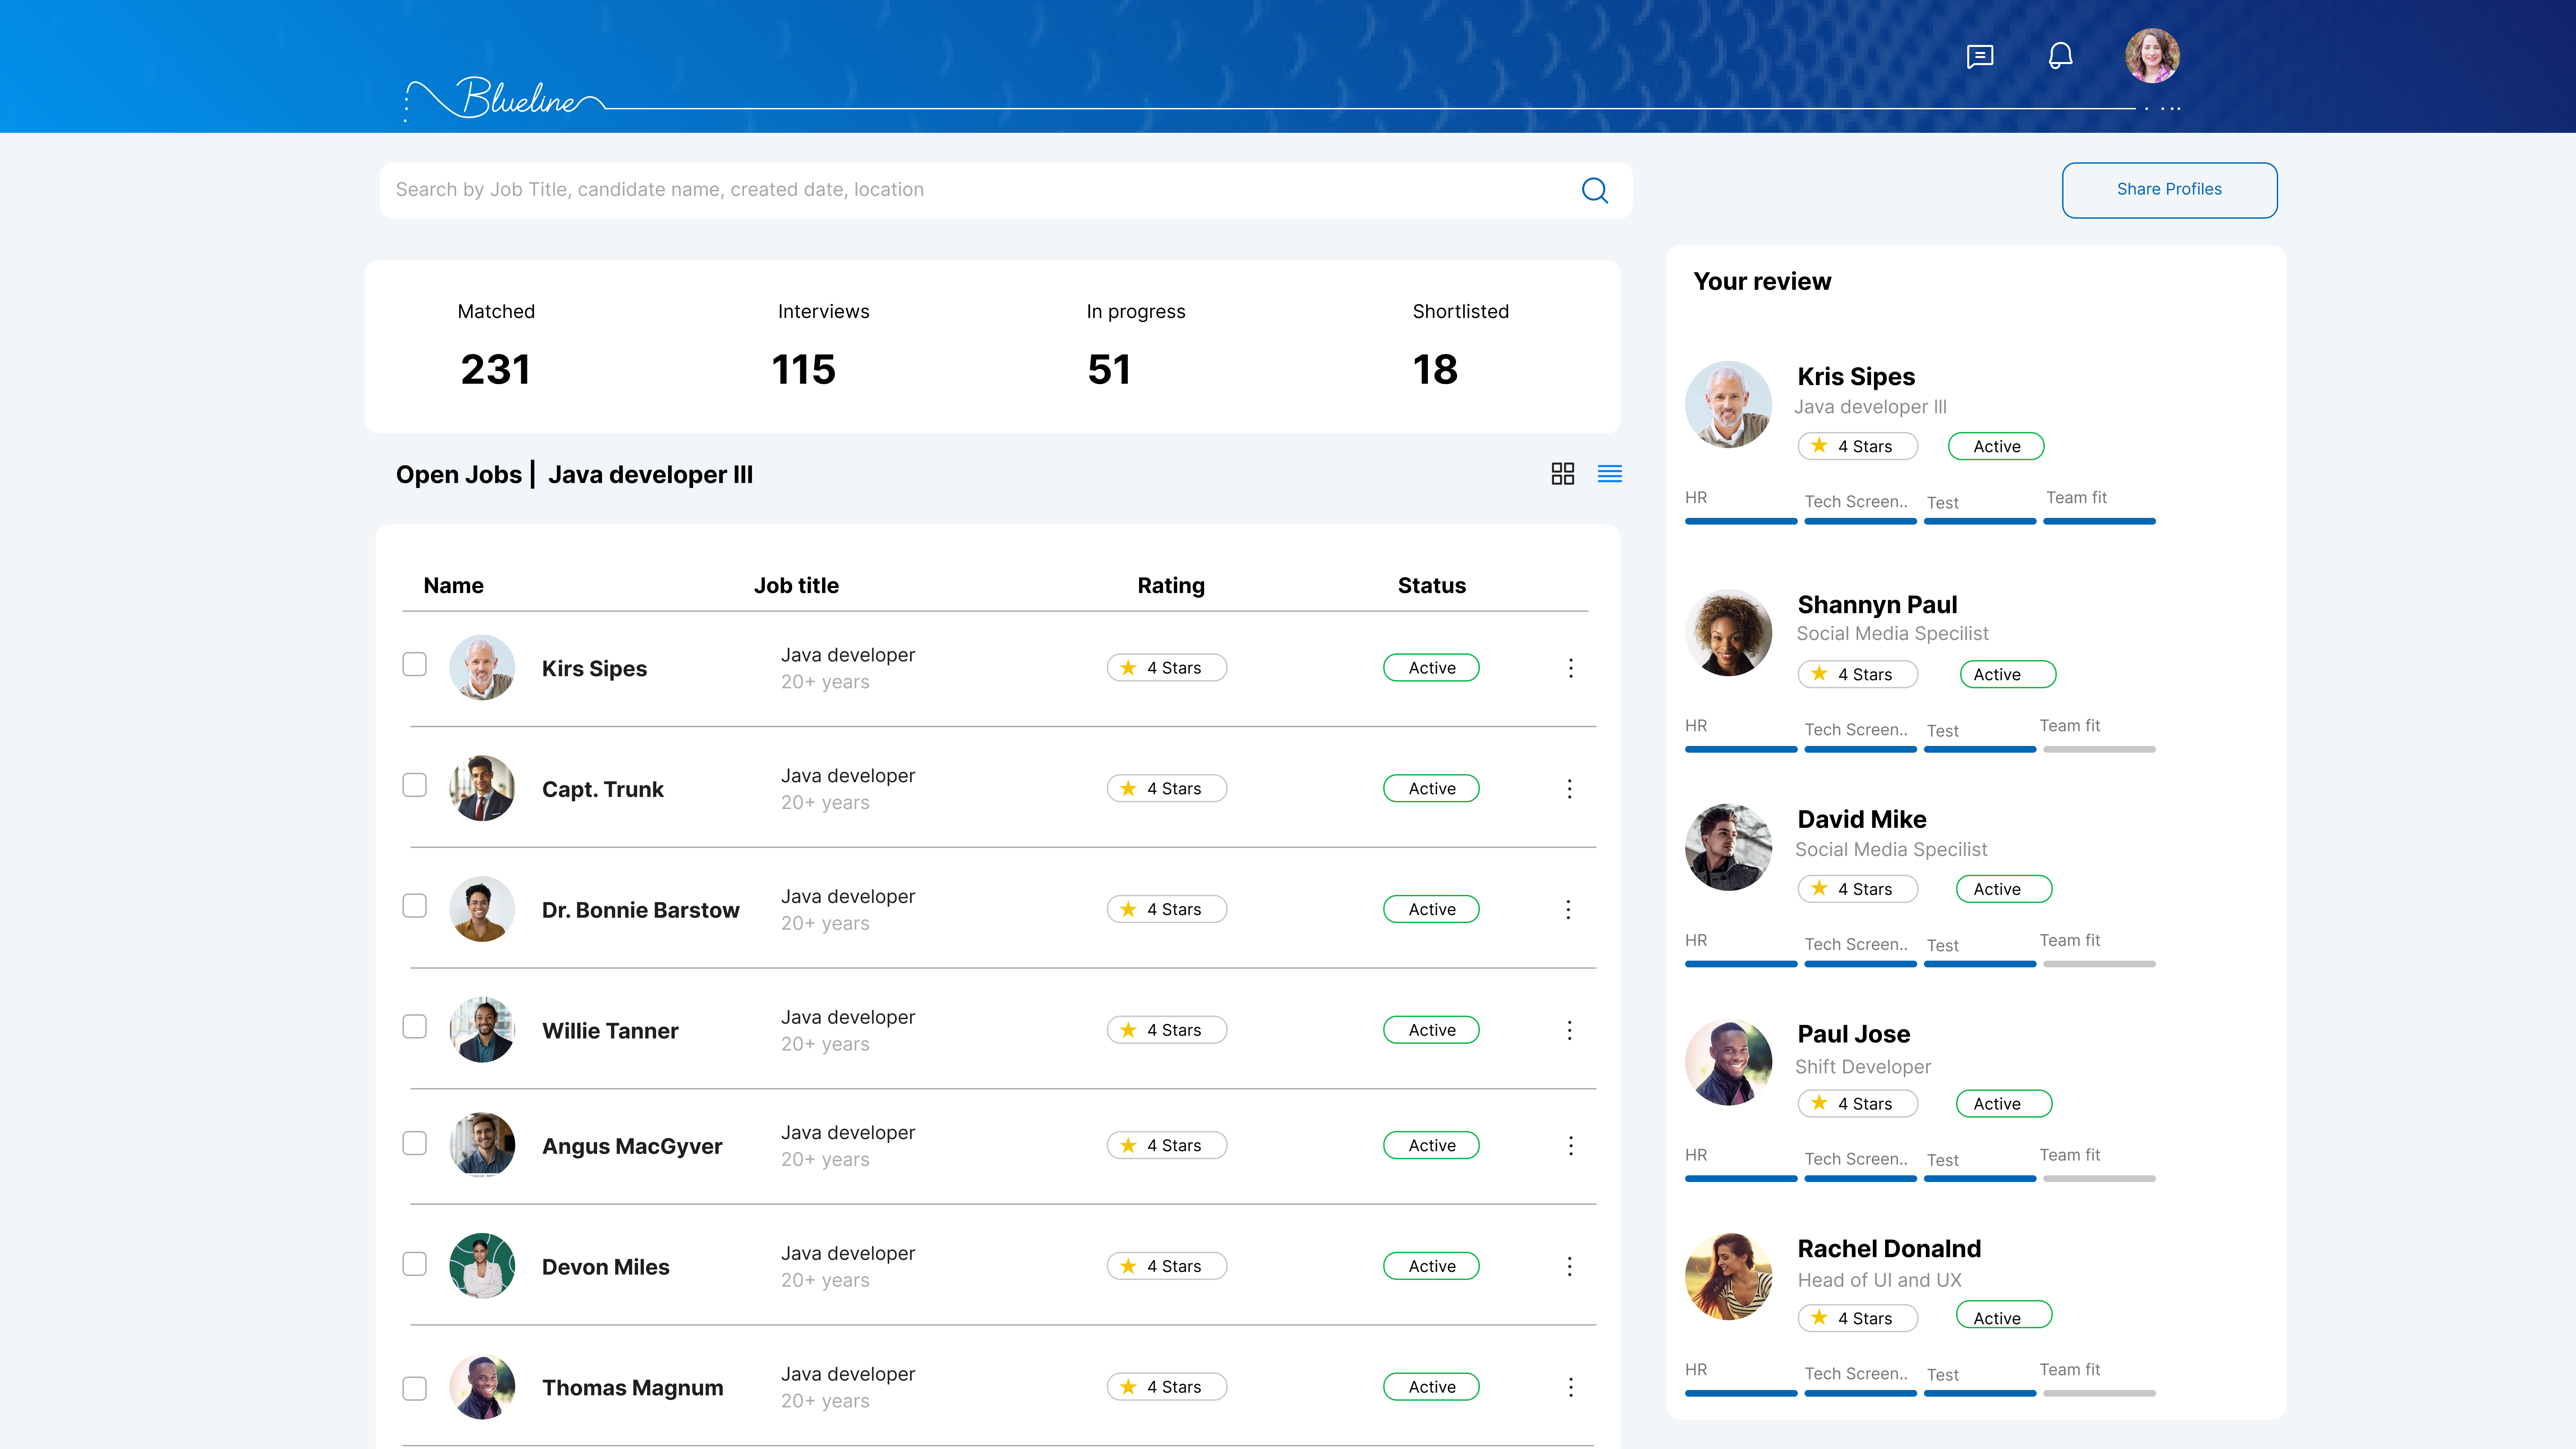The height and width of the screenshot is (1449, 2576).
Task: Tick the checkbox beside Devon Miles
Action: (x=414, y=1264)
